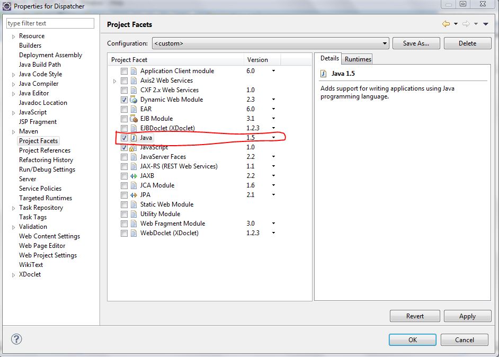This screenshot has width=499, height=357.
Task: Confirm with the OK button
Action: (413, 340)
